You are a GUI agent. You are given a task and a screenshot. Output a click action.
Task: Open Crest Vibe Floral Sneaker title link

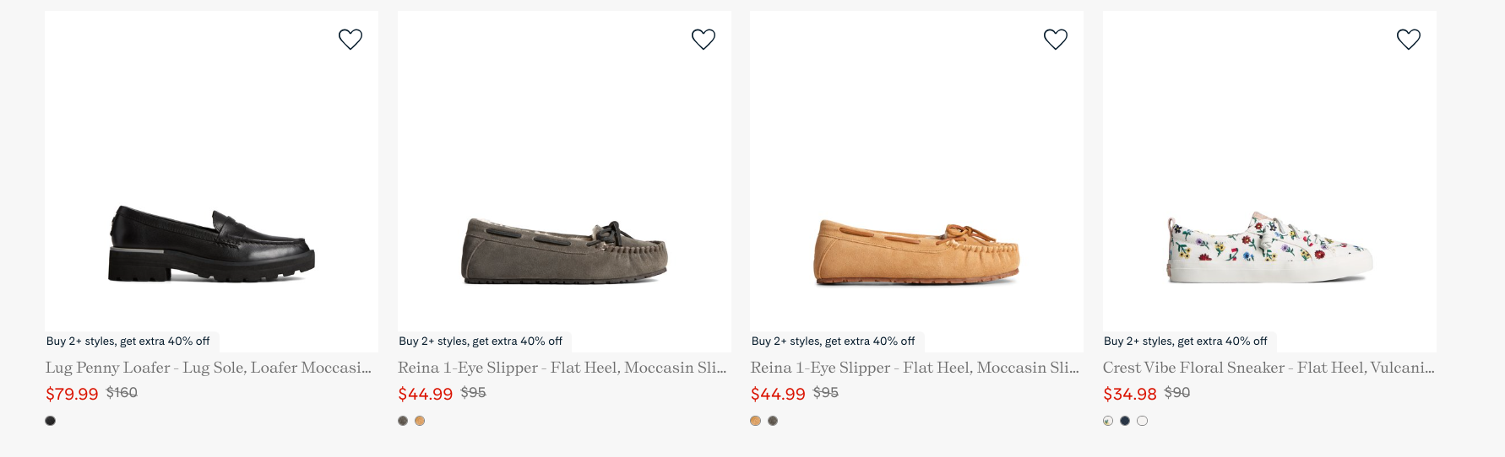tap(1269, 368)
